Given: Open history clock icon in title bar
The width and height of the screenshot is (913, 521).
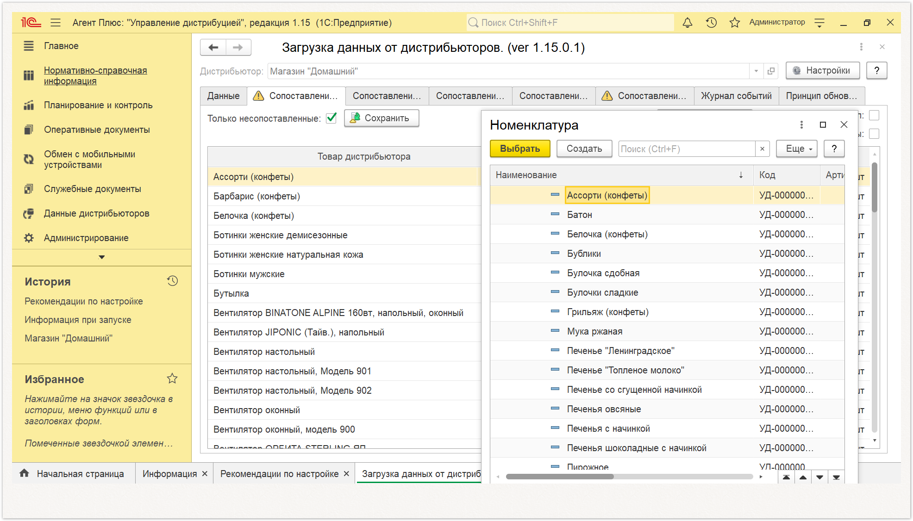Looking at the screenshot, I should (x=711, y=22).
